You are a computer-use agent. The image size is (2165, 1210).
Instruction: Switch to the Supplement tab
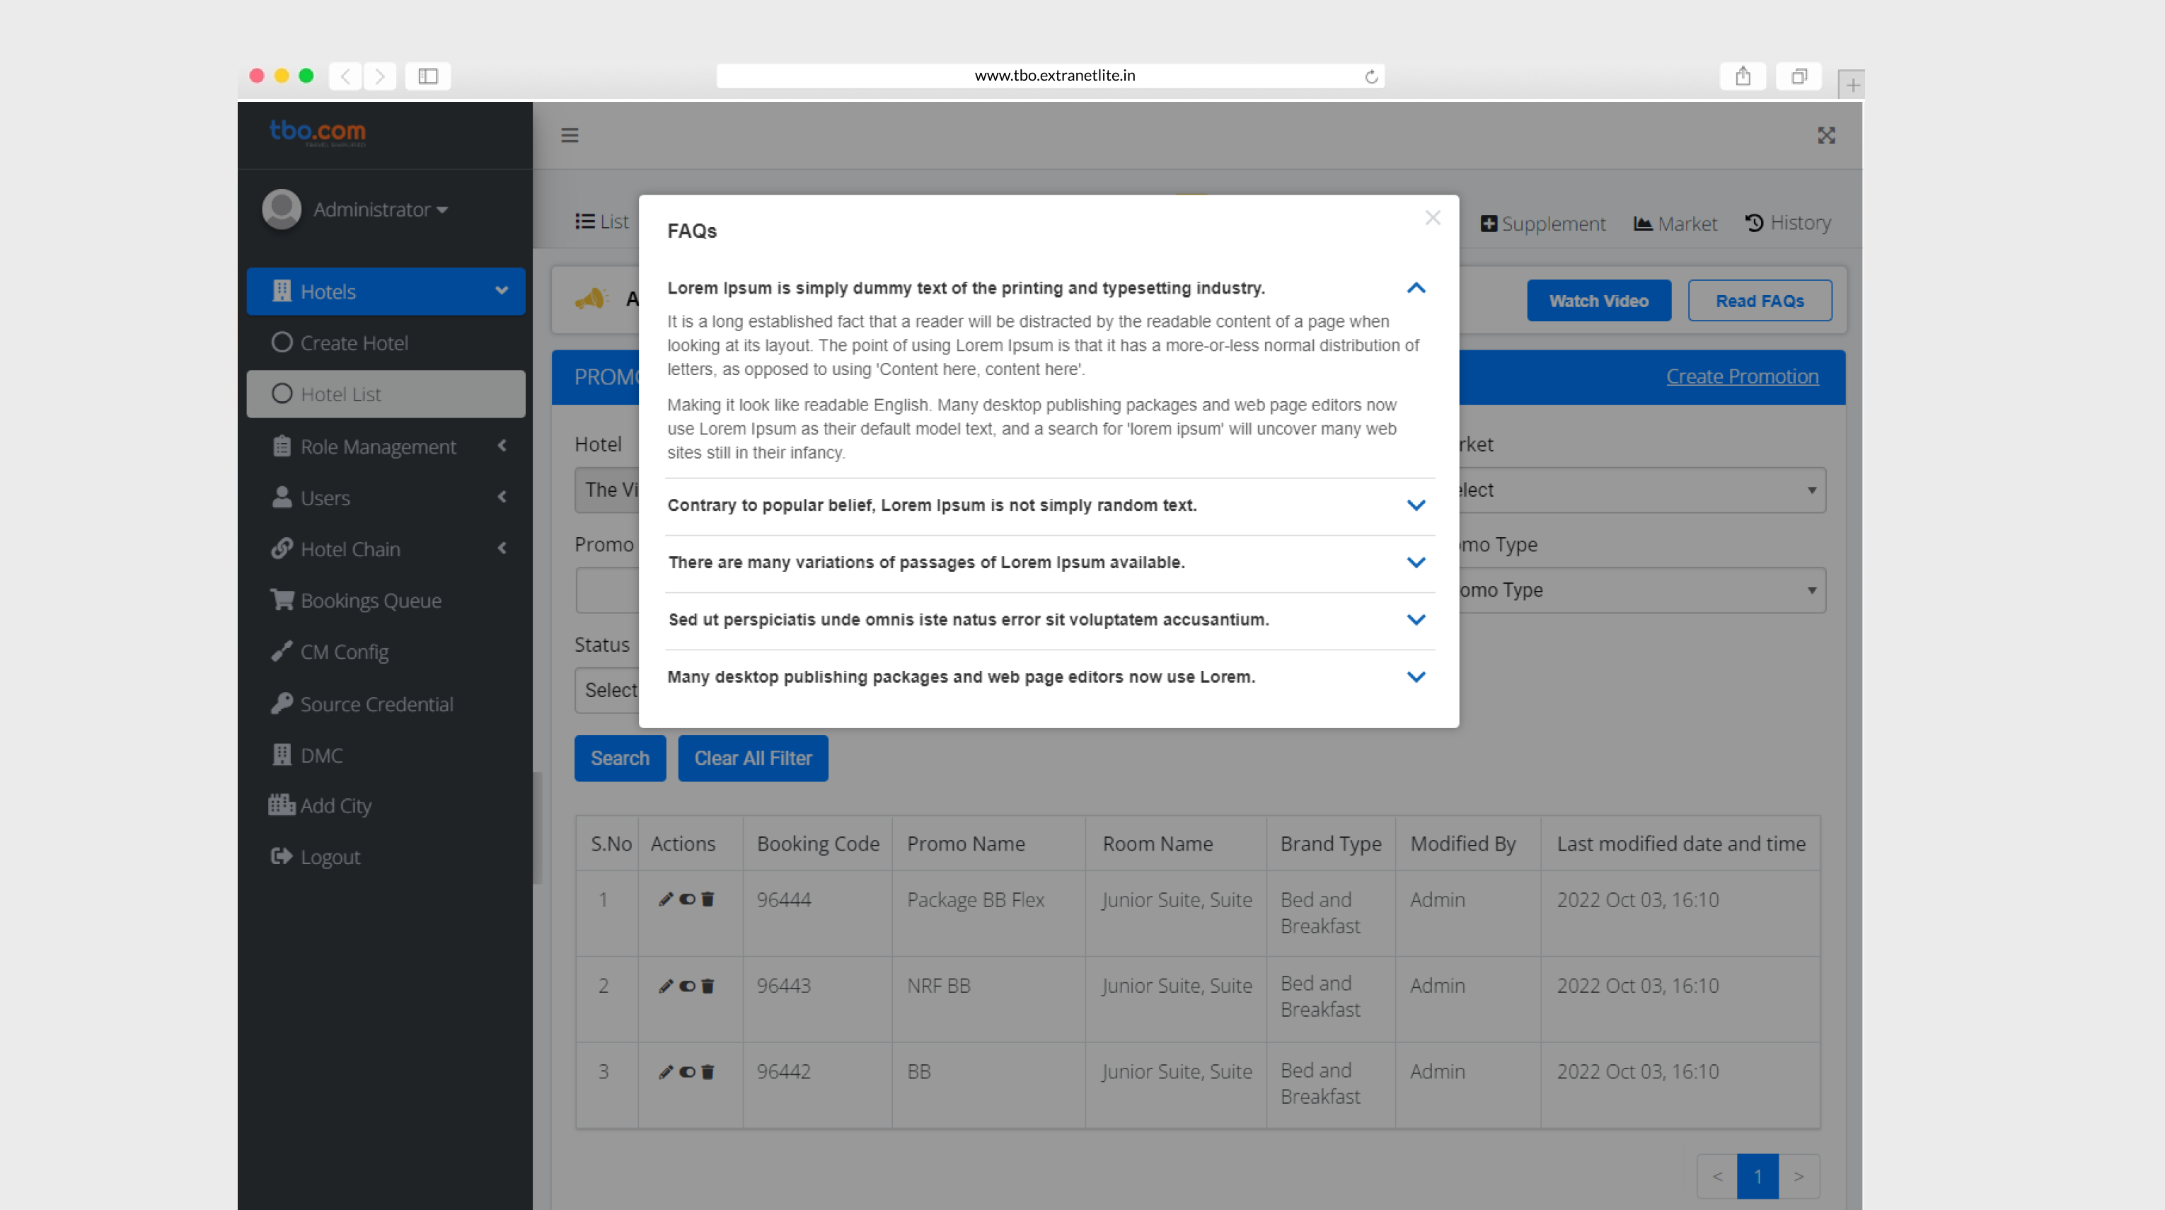coord(1543,224)
